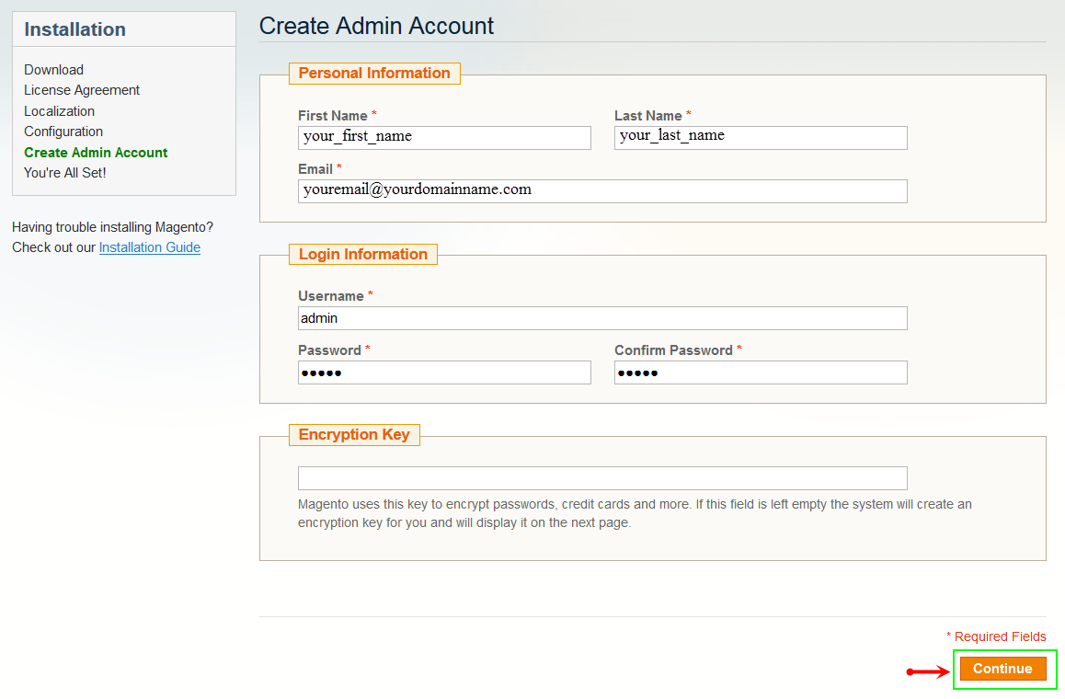Click the Login Information section legend
1065x699 pixels.
tap(363, 255)
